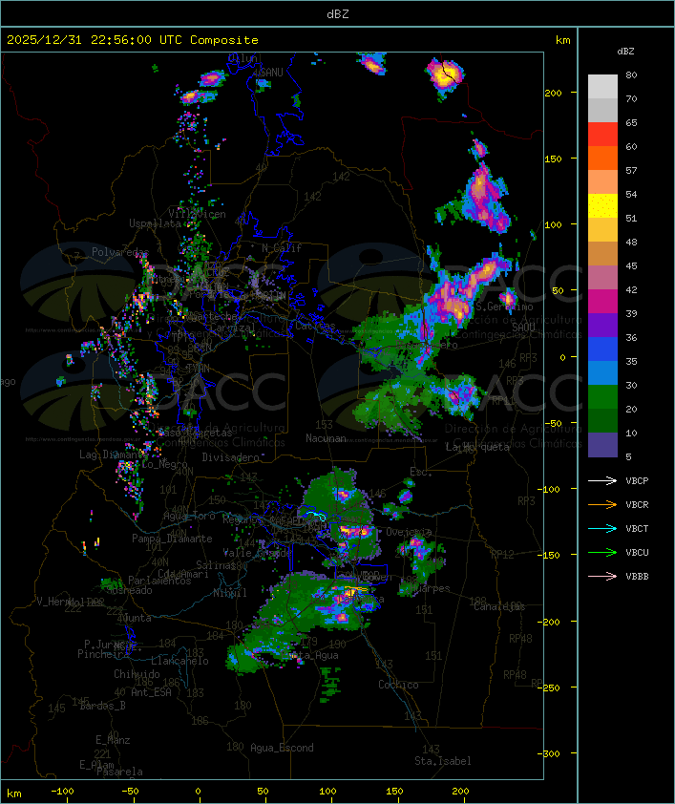The height and width of the screenshot is (804, 675).
Task: Click the Llancanelo label on the map
Action: click(179, 661)
